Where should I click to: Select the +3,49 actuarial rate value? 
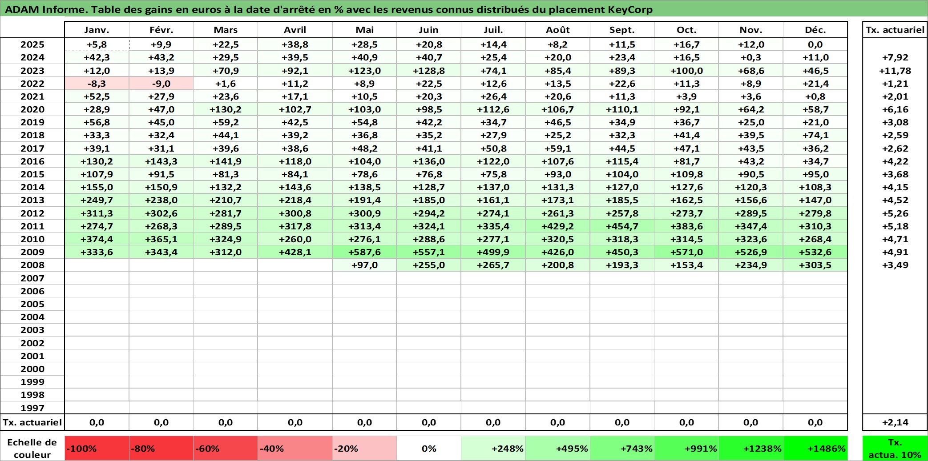895,265
